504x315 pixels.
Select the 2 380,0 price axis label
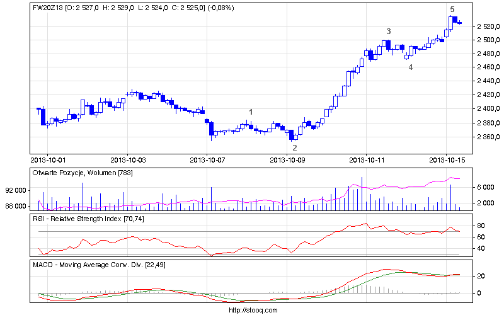tap(489, 123)
